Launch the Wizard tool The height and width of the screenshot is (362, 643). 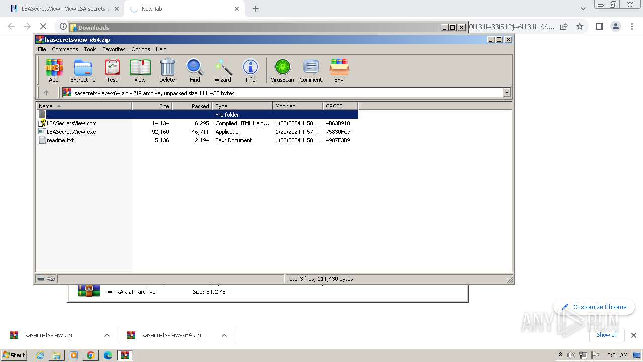[223, 70]
